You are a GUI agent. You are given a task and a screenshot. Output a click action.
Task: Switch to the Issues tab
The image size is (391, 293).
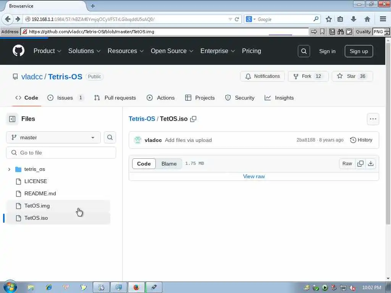click(66, 98)
